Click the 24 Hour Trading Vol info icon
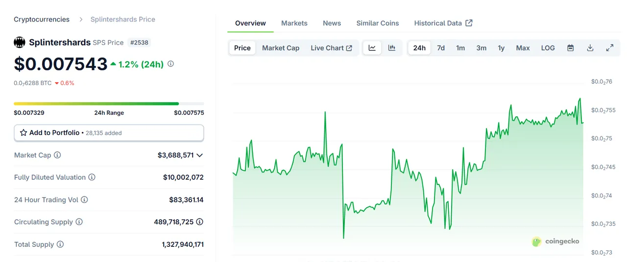The width and height of the screenshot is (627, 262). [x=84, y=199]
